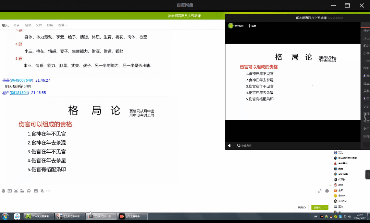Click the GIF sticker icon

tap(10, 191)
